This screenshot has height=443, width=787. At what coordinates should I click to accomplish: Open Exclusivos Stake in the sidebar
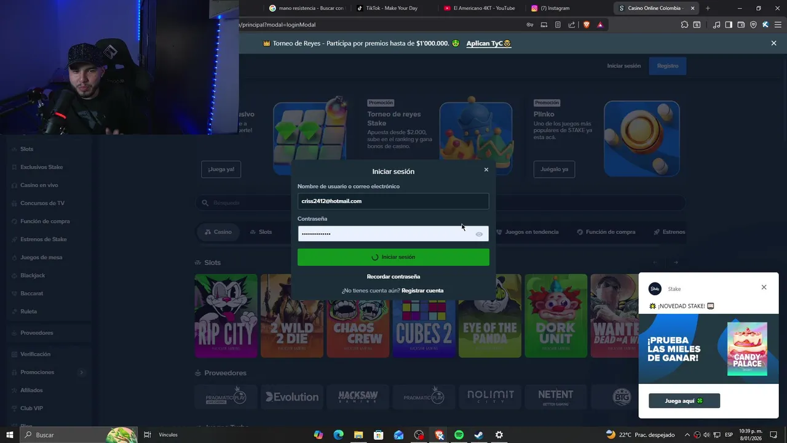[x=41, y=167]
